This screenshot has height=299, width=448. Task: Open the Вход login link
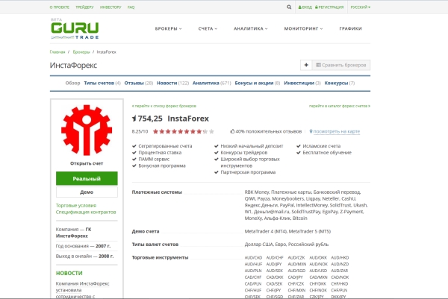[x=305, y=7]
